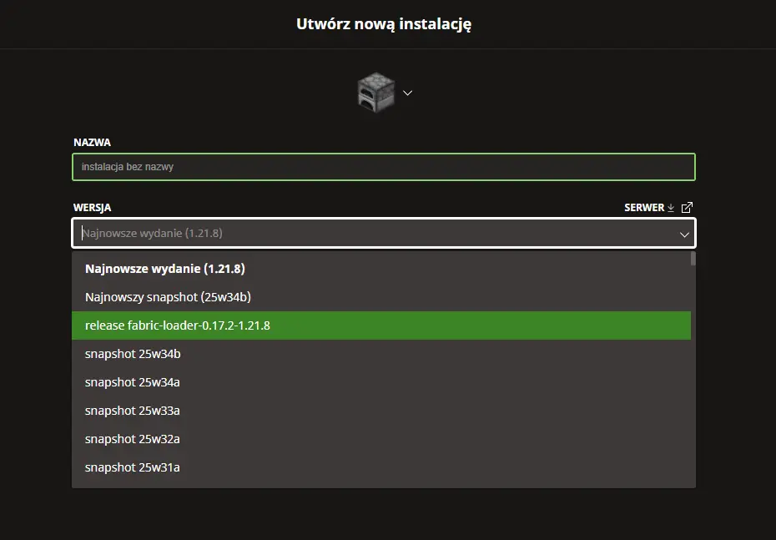Select snapshot 25w32a version
The width and height of the screenshot is (776, 540).
(x=381, y=439)
